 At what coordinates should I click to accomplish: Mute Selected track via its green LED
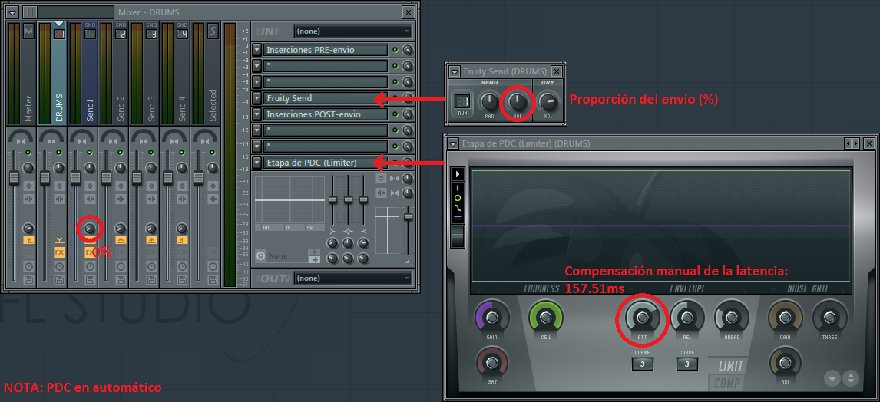(x=213, y=153)
